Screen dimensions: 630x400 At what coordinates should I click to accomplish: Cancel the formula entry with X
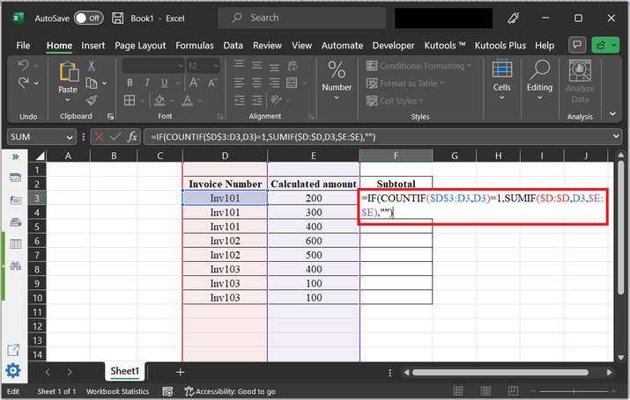(98, 137)
